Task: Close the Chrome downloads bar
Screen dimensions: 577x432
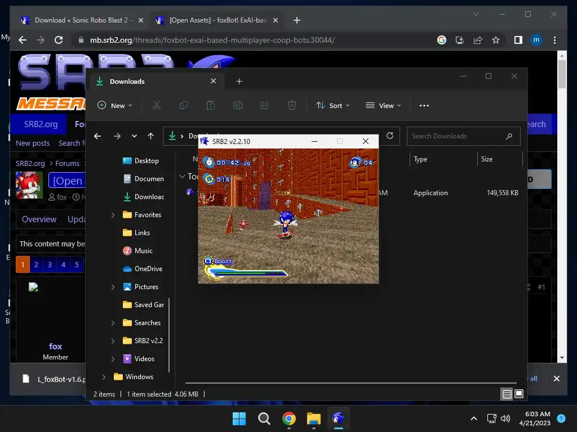Action: pos(556,379)
